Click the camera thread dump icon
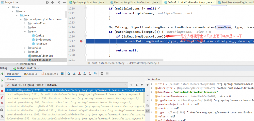Screen dimensions: 254x121 (2, 110)
